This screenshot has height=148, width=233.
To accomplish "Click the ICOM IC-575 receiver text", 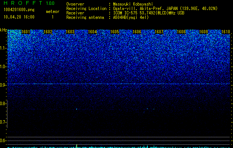I will (x=149, y=13).
